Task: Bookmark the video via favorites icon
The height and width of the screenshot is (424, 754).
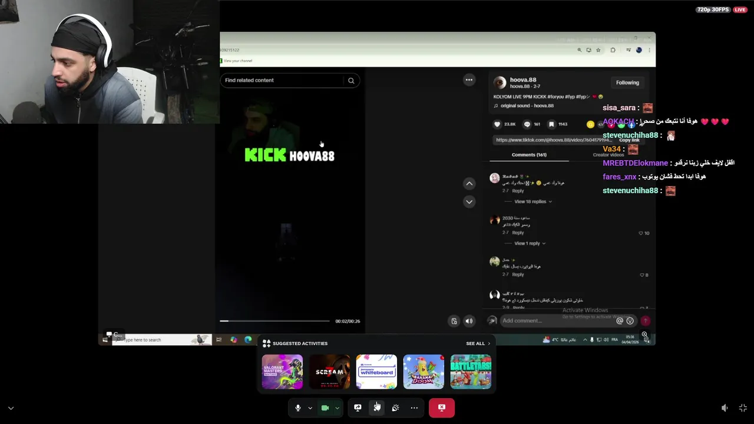Action: tap(551, 124)
